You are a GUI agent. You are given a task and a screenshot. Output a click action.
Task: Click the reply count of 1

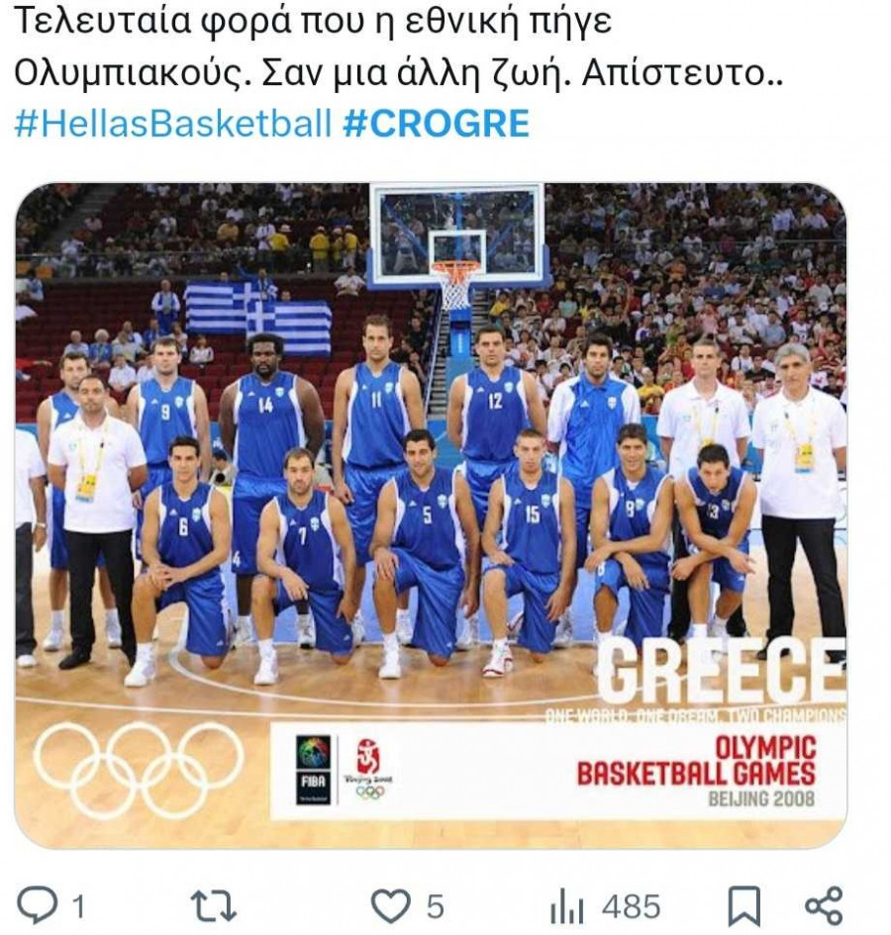point(78,907)
